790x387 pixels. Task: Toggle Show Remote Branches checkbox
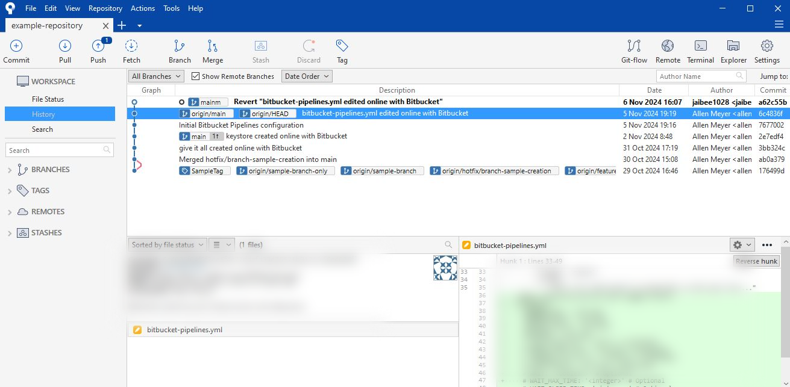click(x=196, y=76)
